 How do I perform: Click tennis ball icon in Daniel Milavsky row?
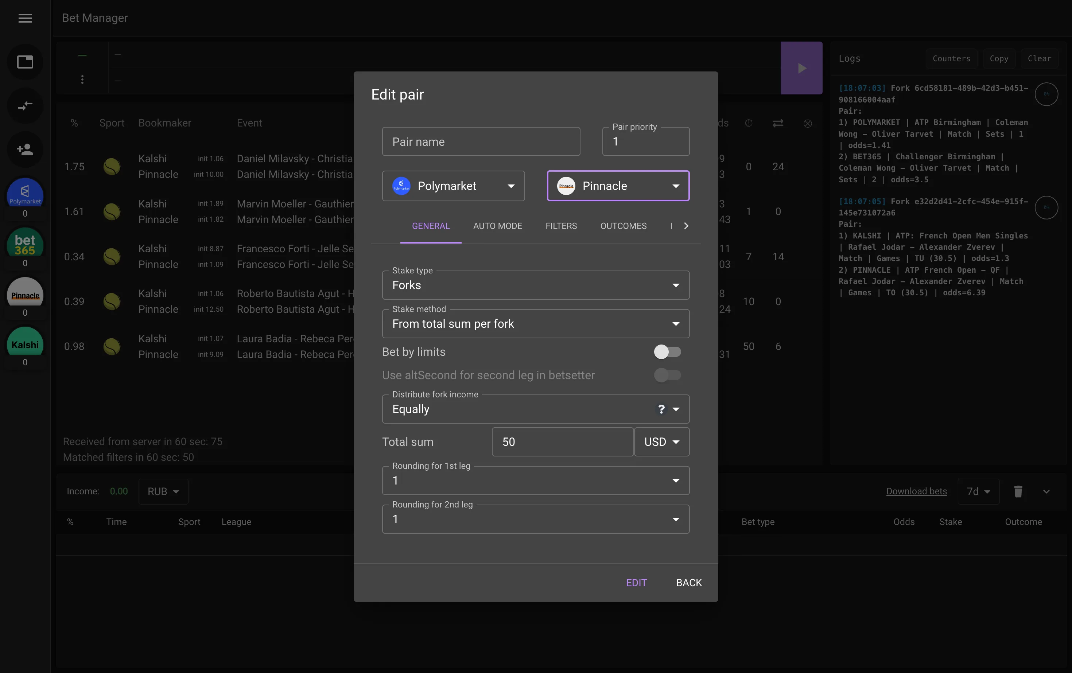pos(112,167)
